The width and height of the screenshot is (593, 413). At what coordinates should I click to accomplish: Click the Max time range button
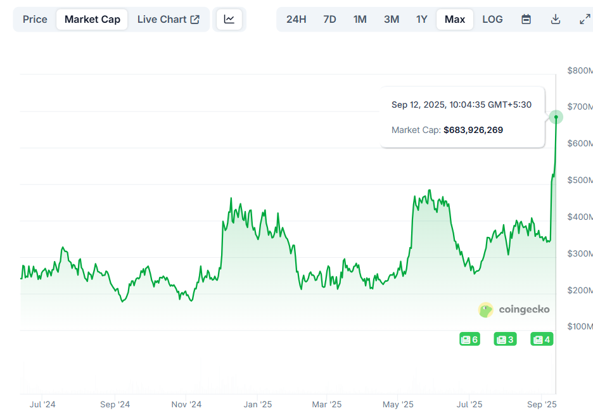click(x=454, y=19)
